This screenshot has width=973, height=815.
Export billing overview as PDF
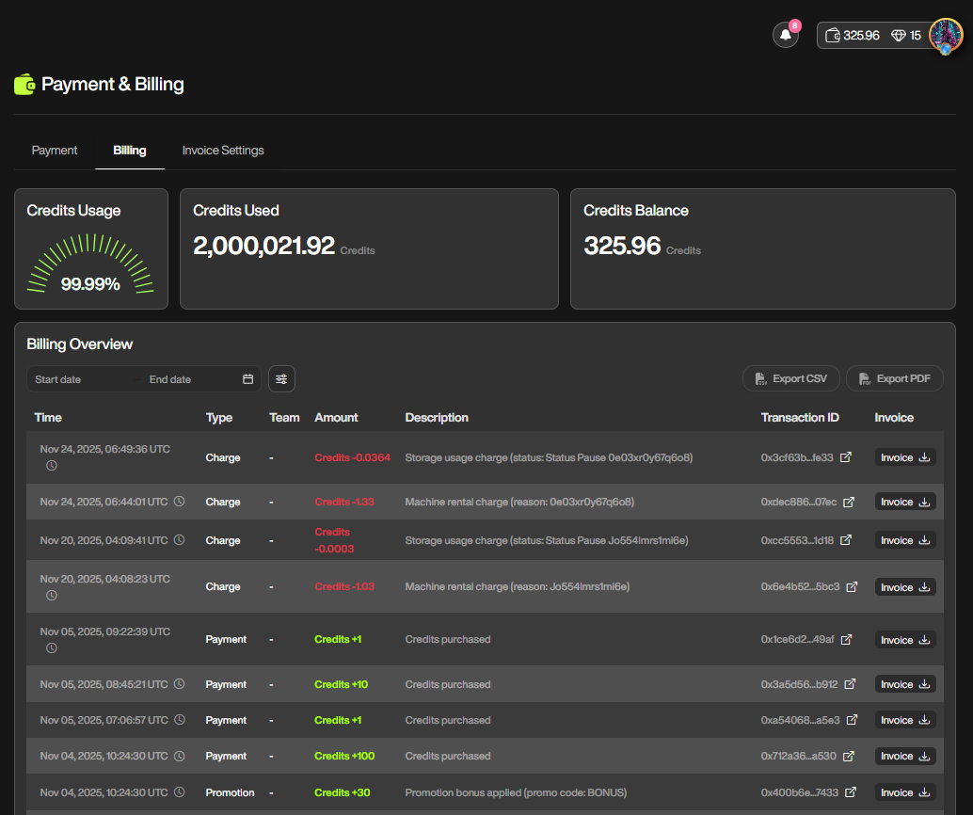(x=894, y=378)
